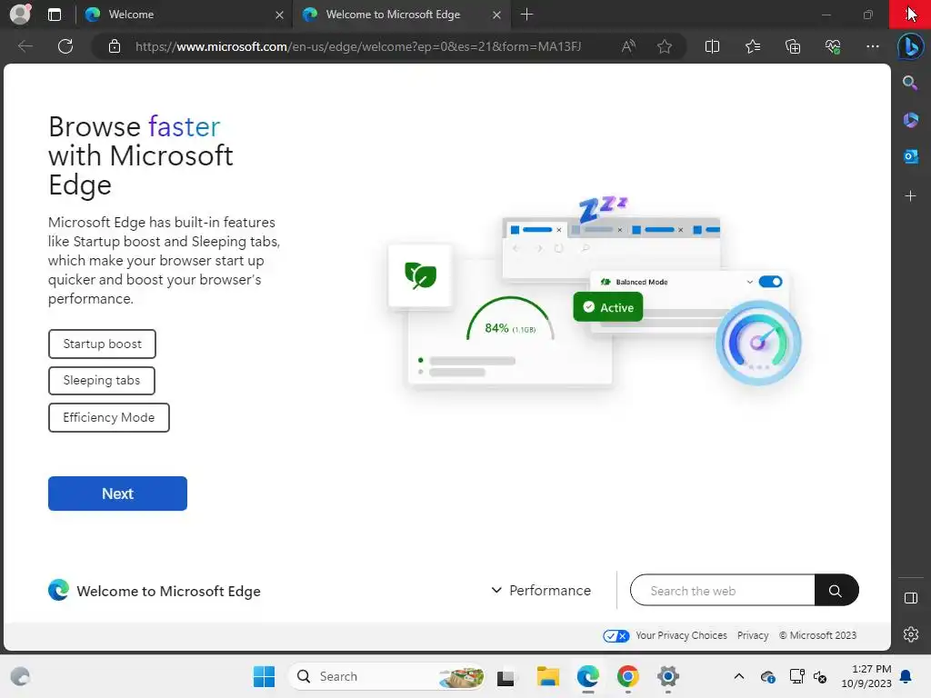Open Collections panel

pyautogui.click(x=793, y=46)
